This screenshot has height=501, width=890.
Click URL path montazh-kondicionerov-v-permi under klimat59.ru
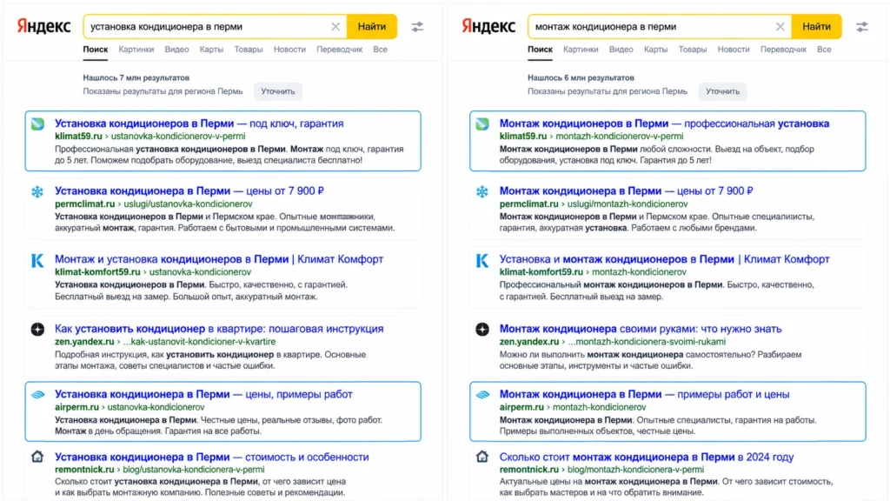click(x=619, y=137)
